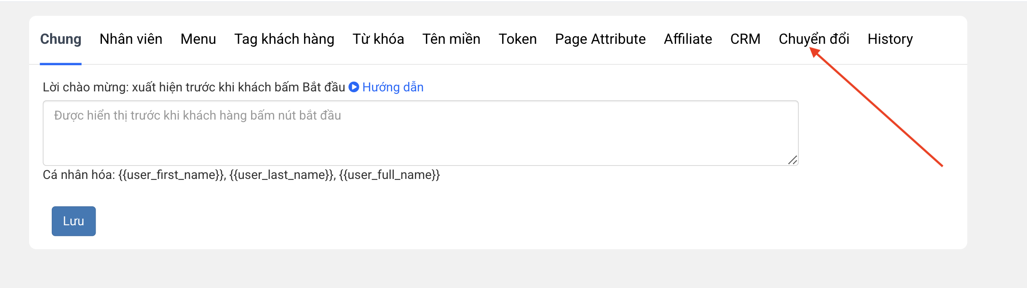Open the Nhân viên tab

(131, 39)
